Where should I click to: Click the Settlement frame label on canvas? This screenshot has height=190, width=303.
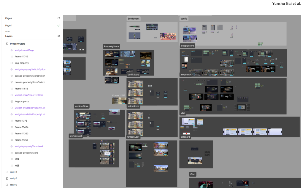coord(133,19)
